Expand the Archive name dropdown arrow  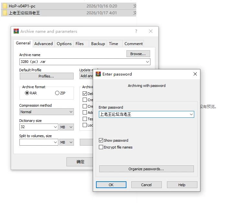point(148,62)
